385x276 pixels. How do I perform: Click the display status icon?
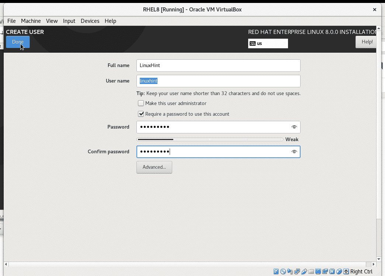pyautogui.click(x=318, y=271)
